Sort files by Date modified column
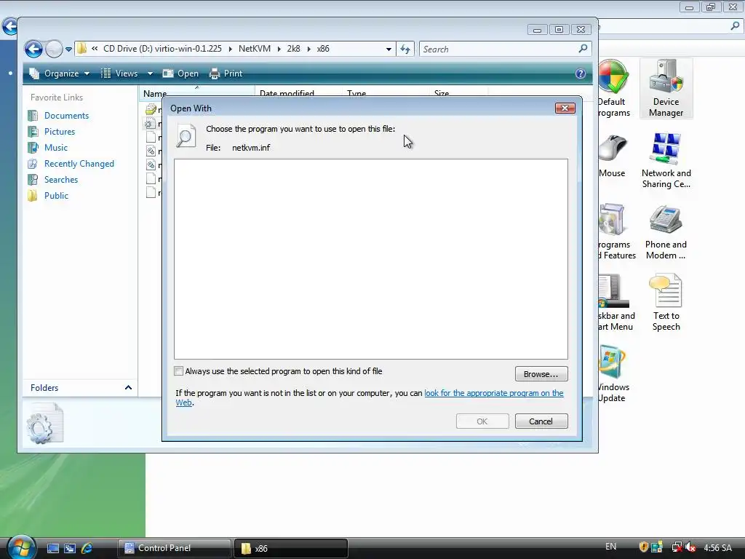745x559 pixels. 298,93
